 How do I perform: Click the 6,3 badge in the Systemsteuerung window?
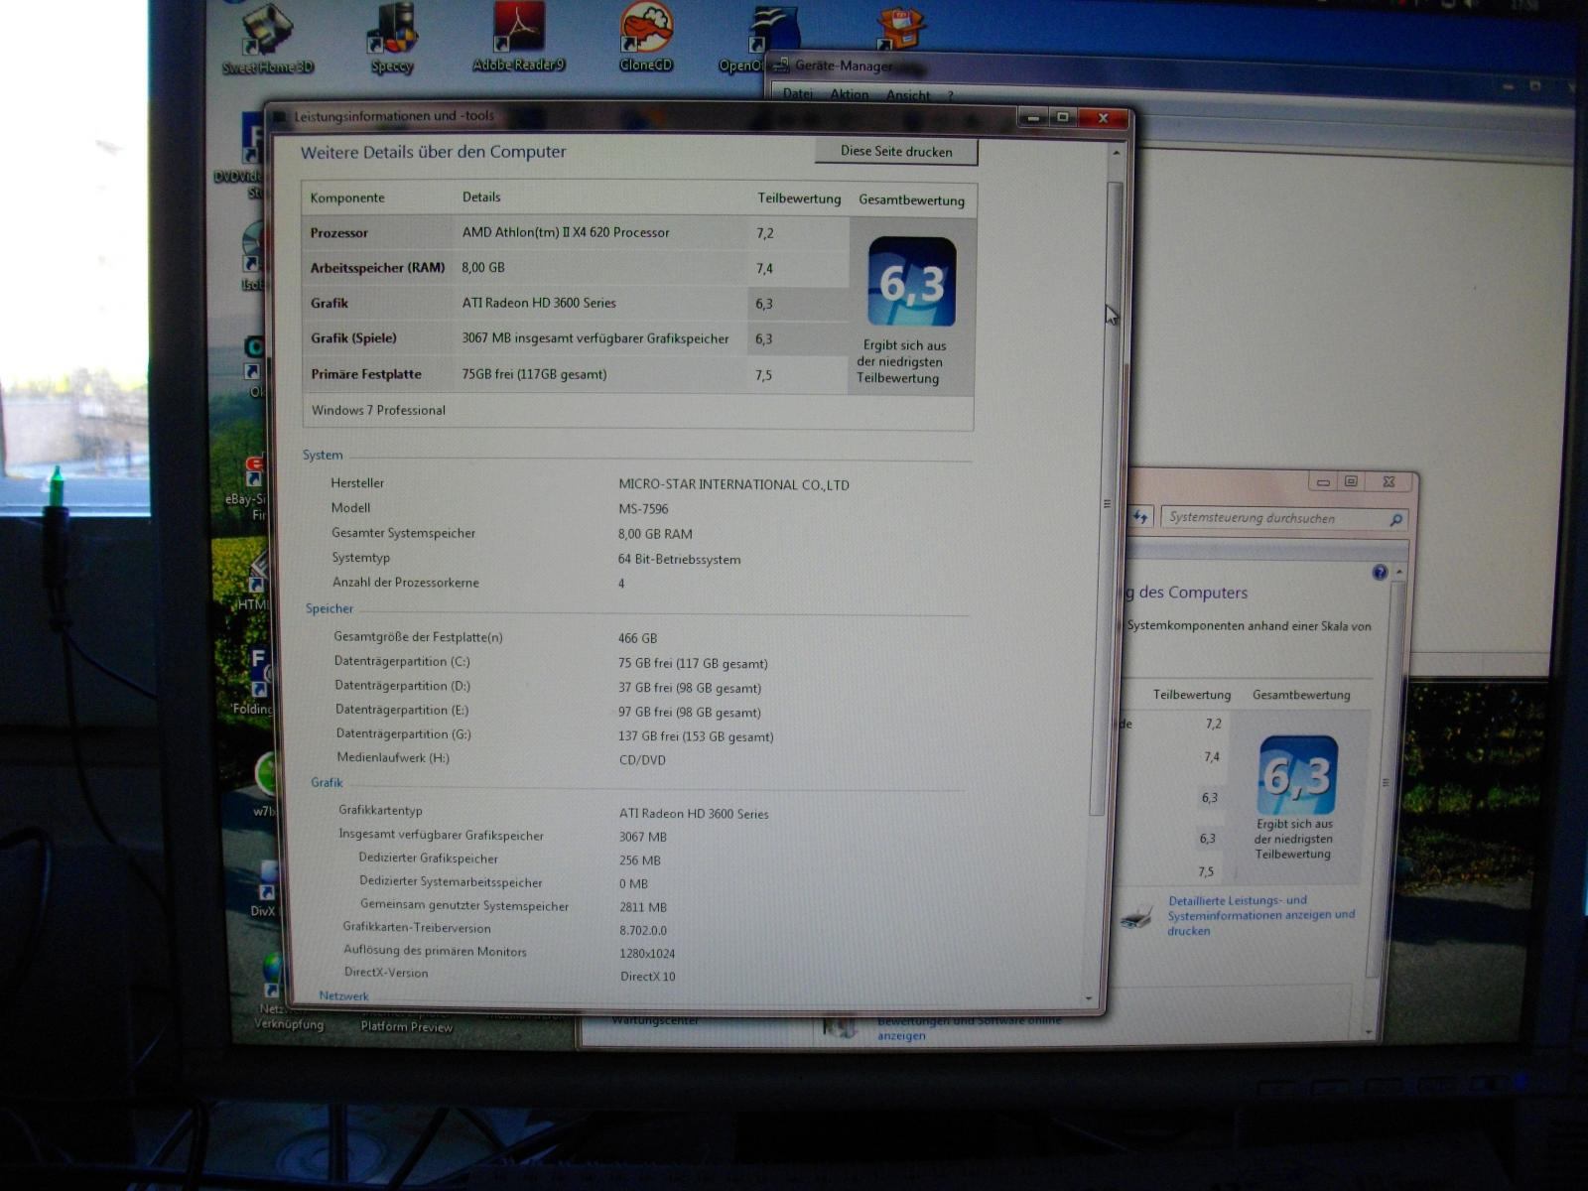(1297, 775)
